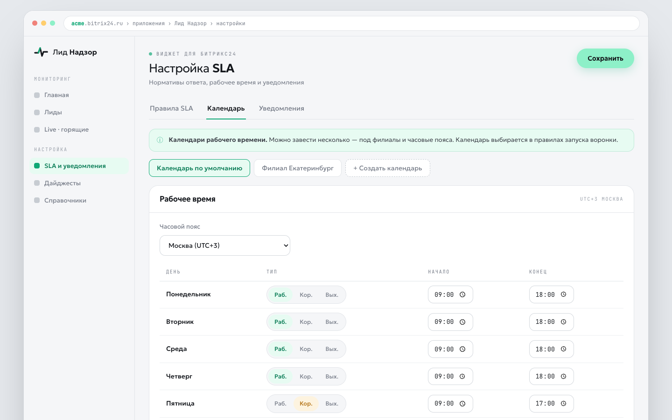Click + Создать календарь button

click(388, 168)
